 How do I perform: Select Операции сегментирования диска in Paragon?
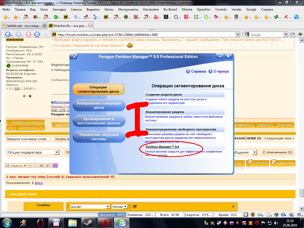98,89
